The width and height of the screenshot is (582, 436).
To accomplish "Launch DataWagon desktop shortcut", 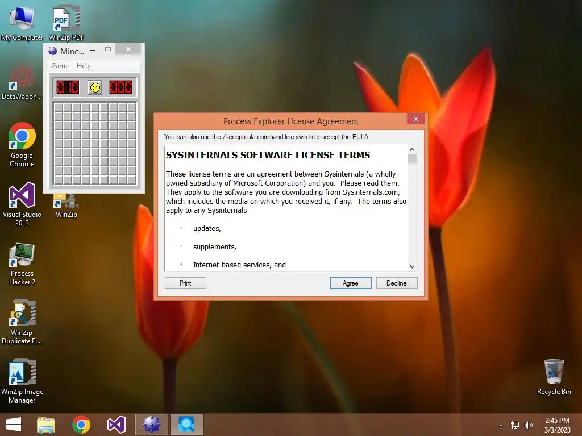I will tap(22, 82).
